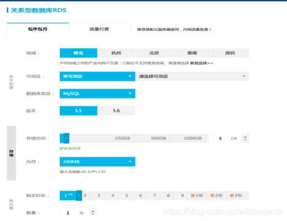Open the 教我选择 help link
The image size is (287, 221).
201,63
